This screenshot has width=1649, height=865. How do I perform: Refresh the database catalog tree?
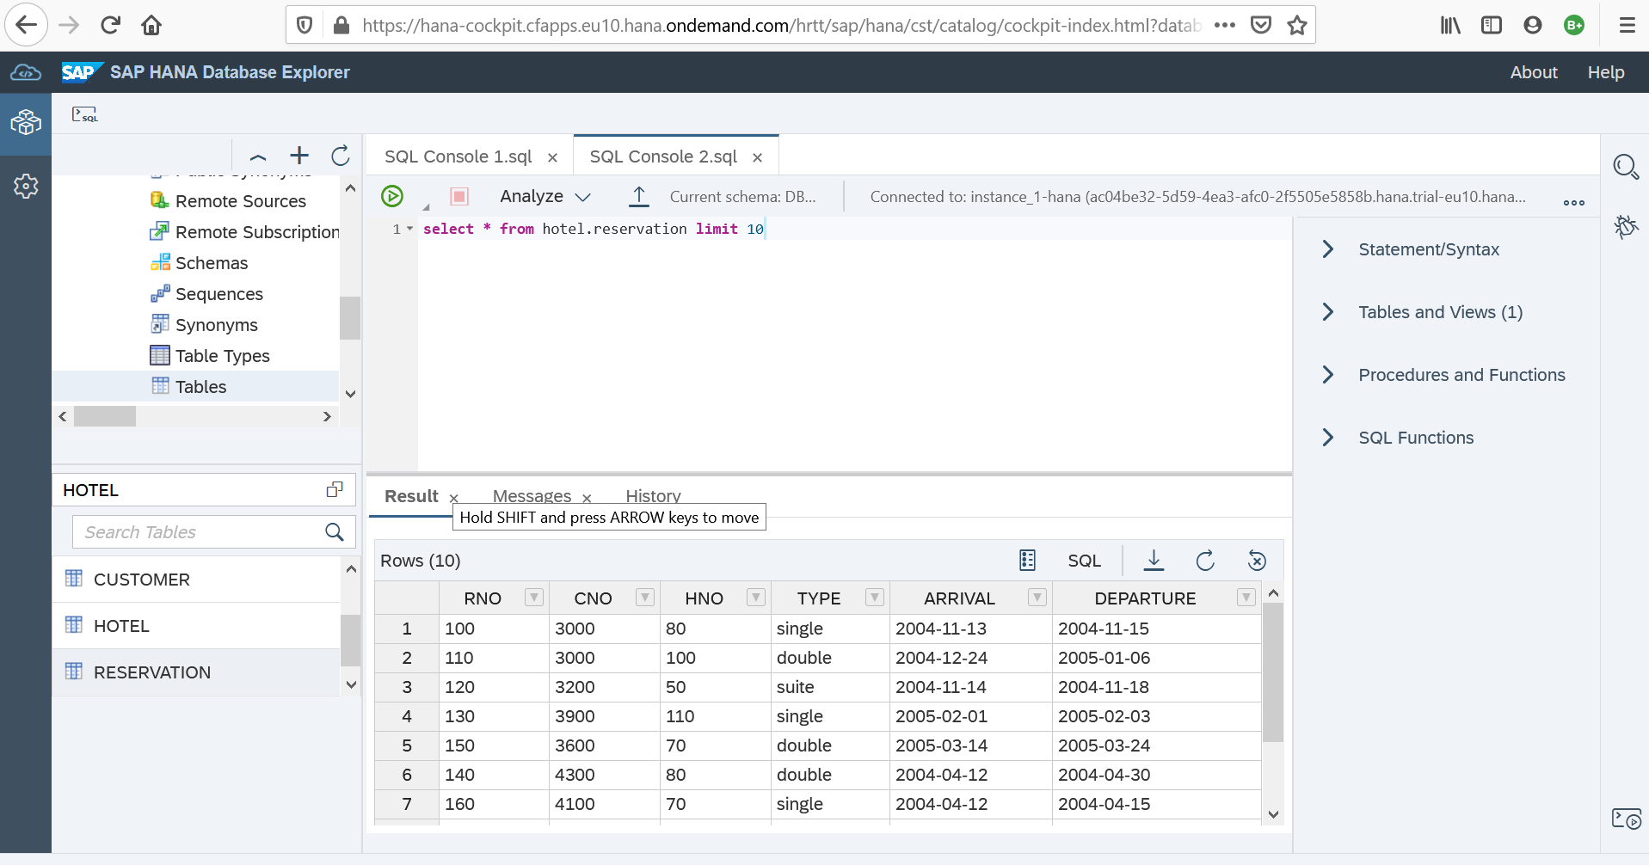pos(341,156)
